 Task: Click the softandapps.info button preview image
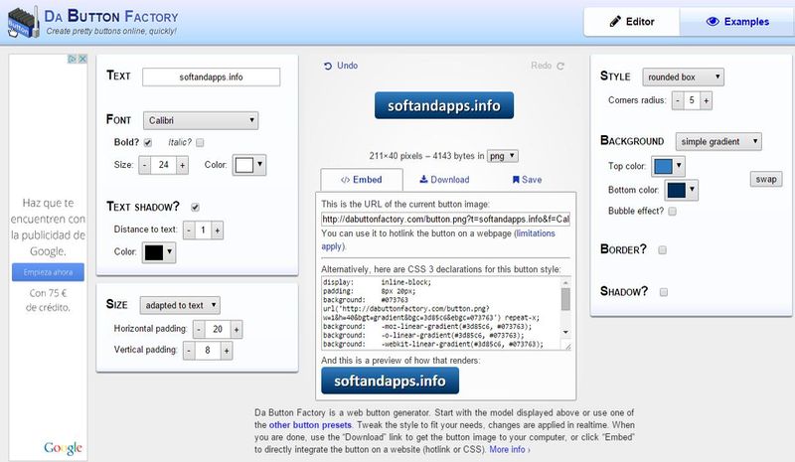click(444, 105)
